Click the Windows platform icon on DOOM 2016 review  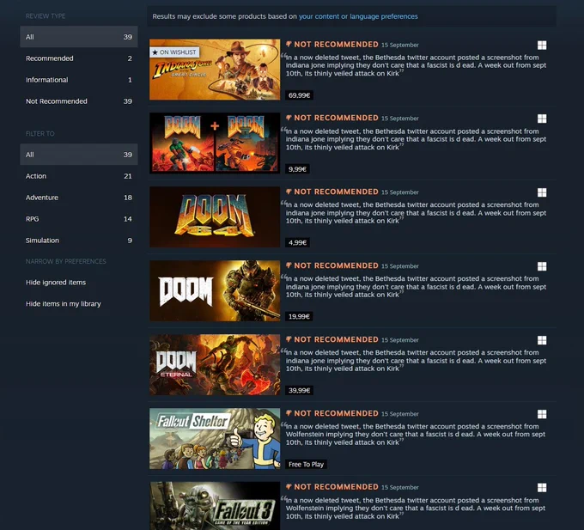[x=542, y=266]
